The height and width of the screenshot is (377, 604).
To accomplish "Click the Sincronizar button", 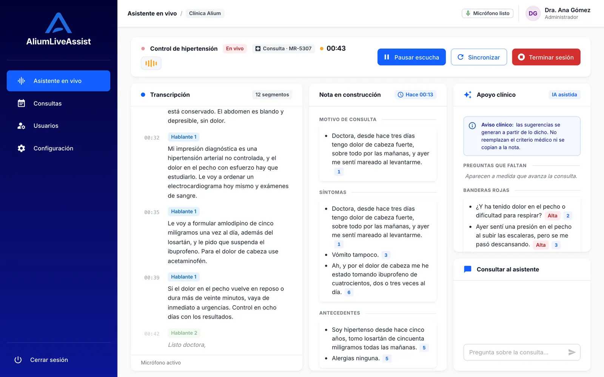I will tap(479, 57).
